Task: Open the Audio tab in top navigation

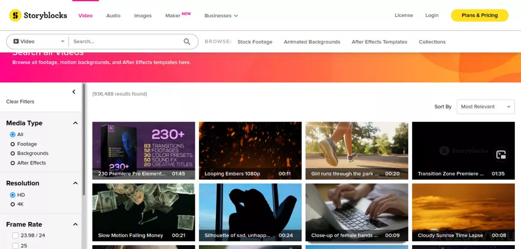Action: [113, 16]
